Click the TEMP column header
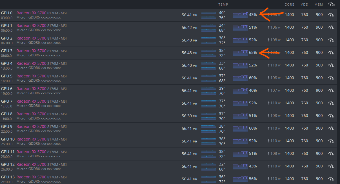The width and height of the screenshot is (340, 184). pos(223,4)
